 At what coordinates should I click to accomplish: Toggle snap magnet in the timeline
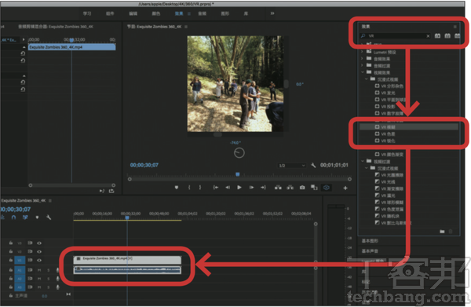coord(13,217)
